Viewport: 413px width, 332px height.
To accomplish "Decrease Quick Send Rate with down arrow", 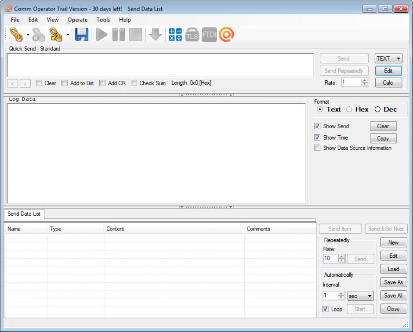I will pos(365,84).
